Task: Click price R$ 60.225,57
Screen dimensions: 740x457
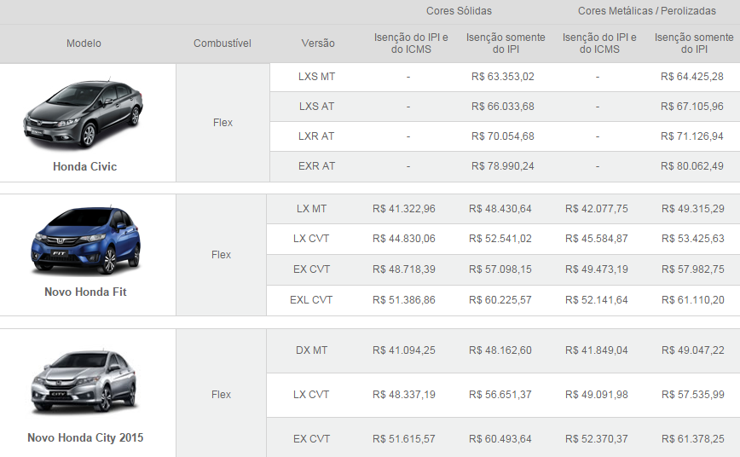Action: tap(500, 300)
